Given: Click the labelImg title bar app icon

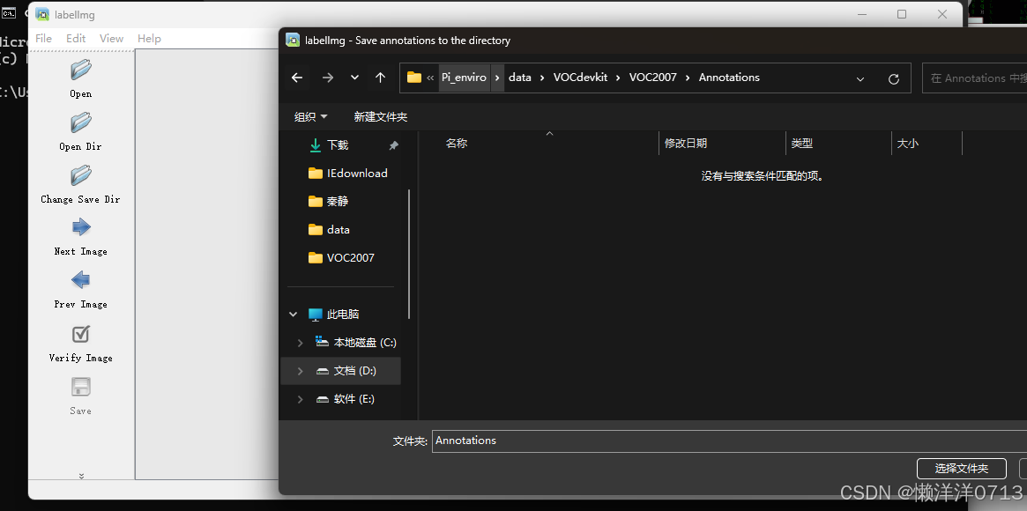Looking at the screenshot, I should (42, 14).
